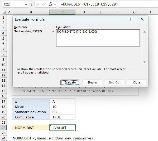Select row 22 header
This screenshot has width=158, height=141.
pos(3,128)
